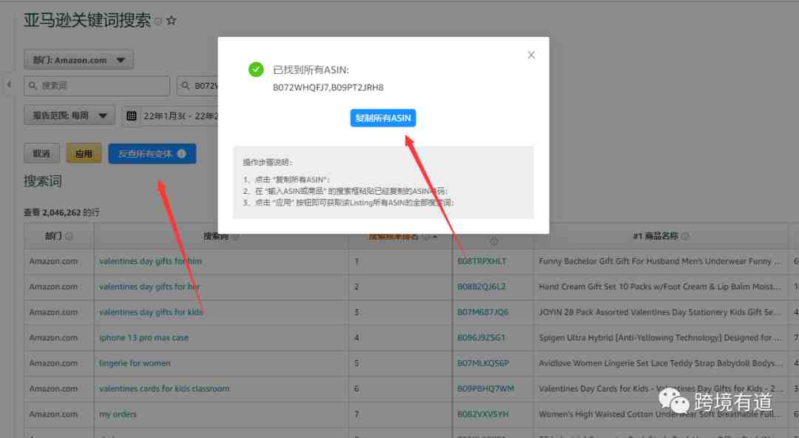Open search term valentines day gifts for him
The image size is (799, 438).
pyautogui.click(x=150, y=261)
